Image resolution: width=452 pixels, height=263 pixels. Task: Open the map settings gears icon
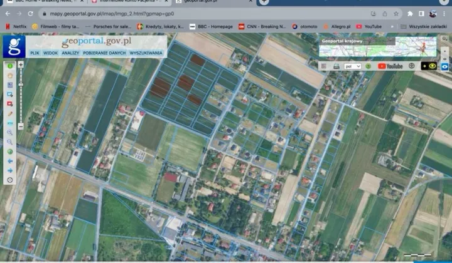[x=444, y=39]
